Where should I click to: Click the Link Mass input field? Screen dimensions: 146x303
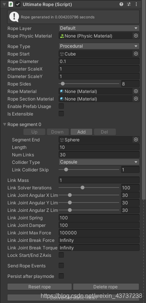pyautogui.click(x=99, y=180)
